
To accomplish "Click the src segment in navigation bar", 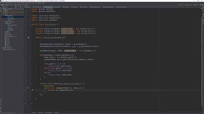I will pyautogui.click(x=12, y=5).
